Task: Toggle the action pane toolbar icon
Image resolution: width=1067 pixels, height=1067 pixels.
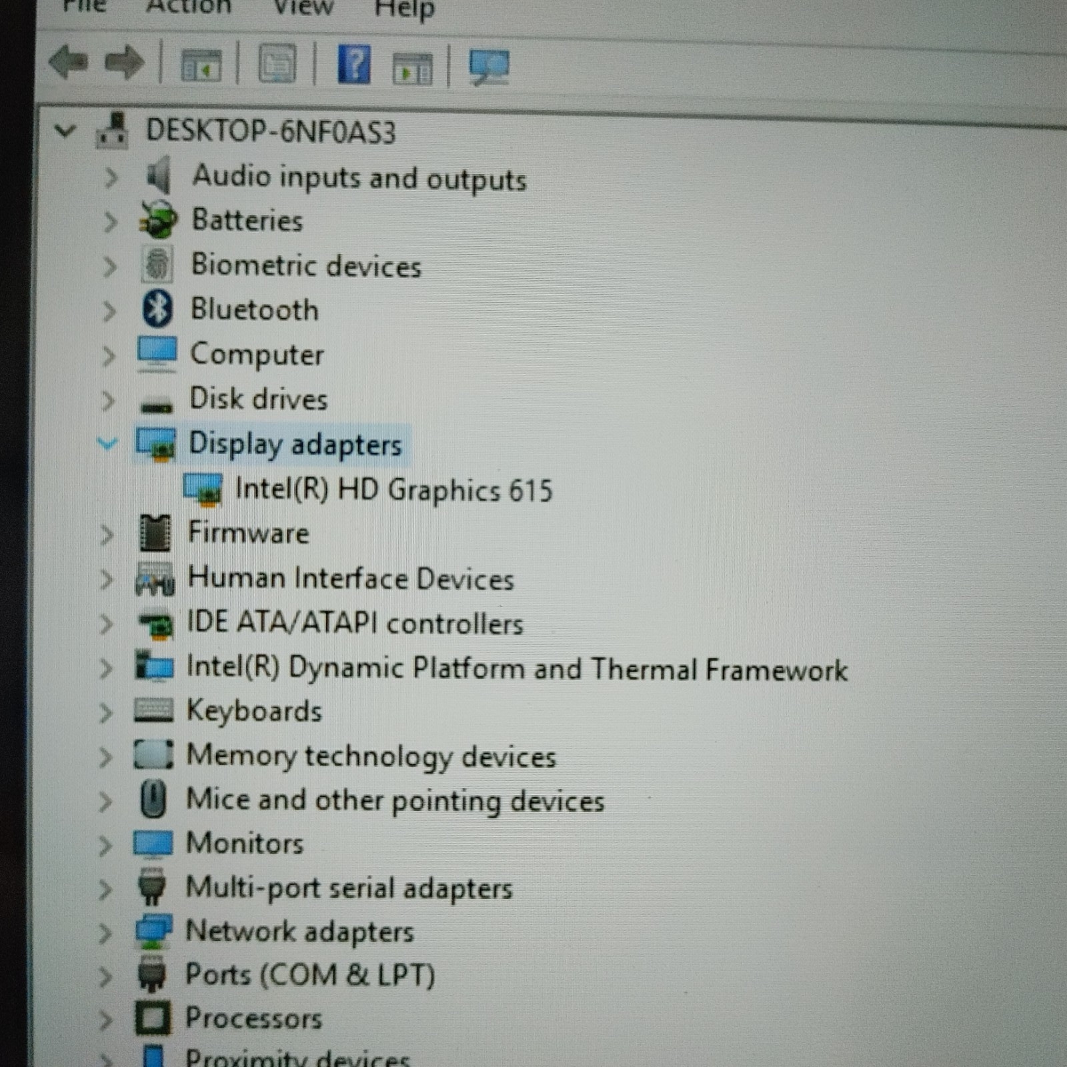Action: 412,68
